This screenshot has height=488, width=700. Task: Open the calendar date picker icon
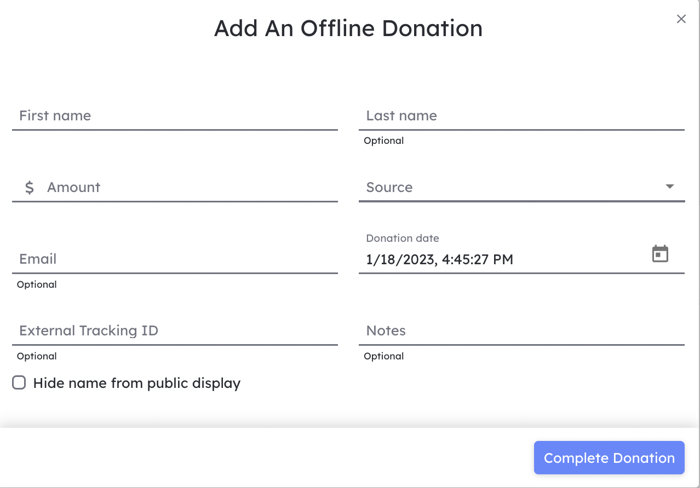click(x=660, y=254)
